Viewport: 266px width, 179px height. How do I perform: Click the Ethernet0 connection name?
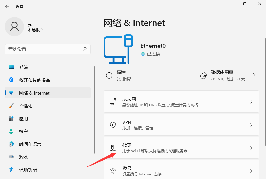[153, 46]
